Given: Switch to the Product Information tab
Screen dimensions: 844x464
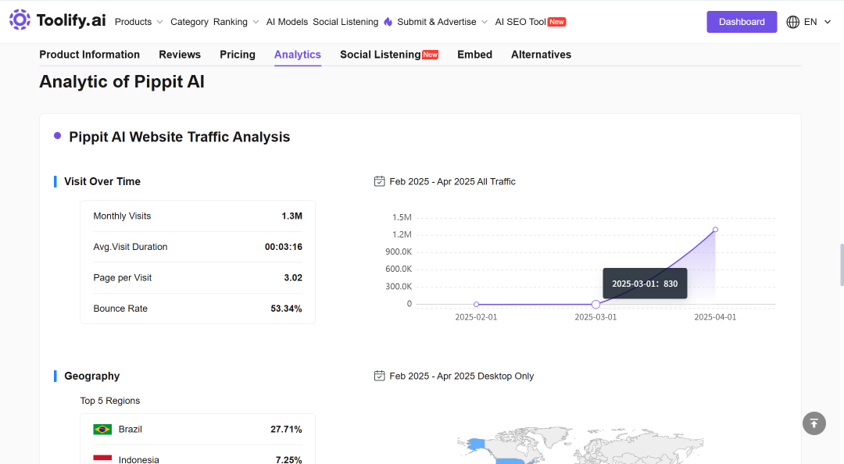Looking at the screenshot, I should 89,55.
